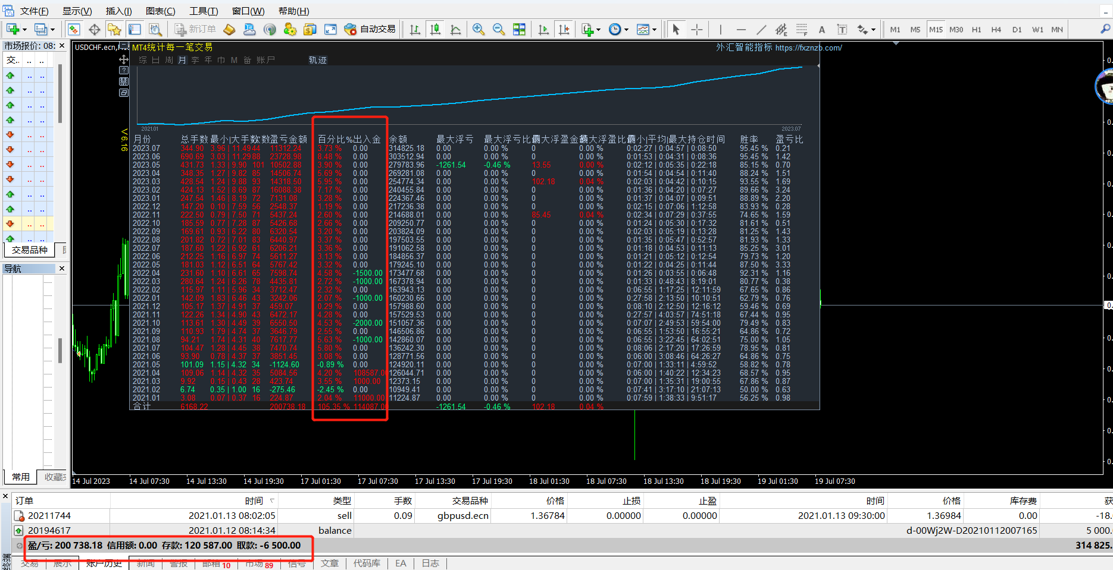Select the equidistant channel tool
Screen dimensions: 1113x570
point(781,29)
